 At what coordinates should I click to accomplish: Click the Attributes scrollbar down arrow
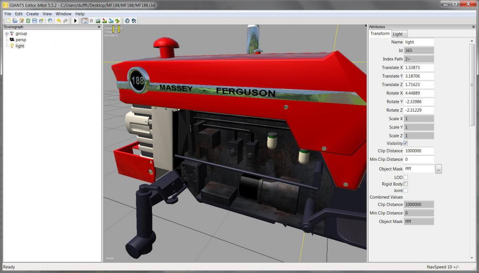click(x=472, y=259)
